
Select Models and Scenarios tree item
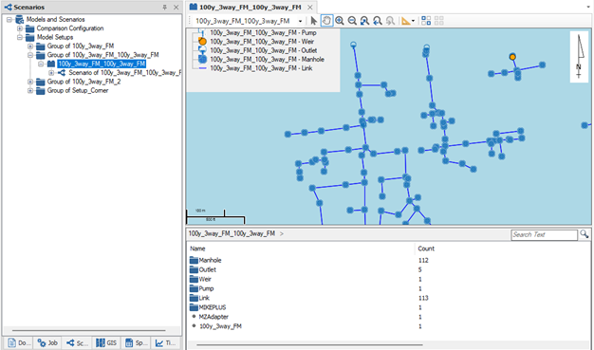(55, 19)
